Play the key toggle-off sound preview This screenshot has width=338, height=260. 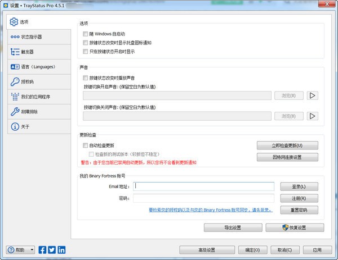click(x=312, y=116)
